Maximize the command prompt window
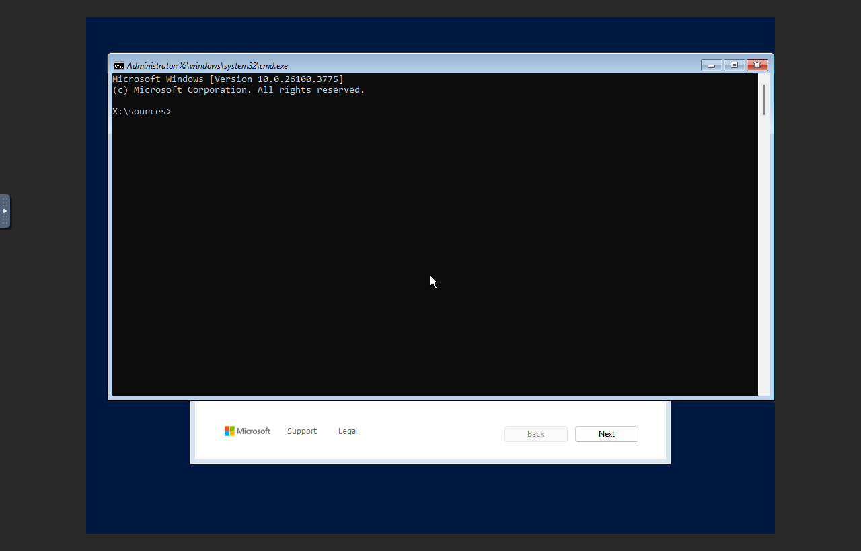The image size is (861, 551). (x=734, y=65)
